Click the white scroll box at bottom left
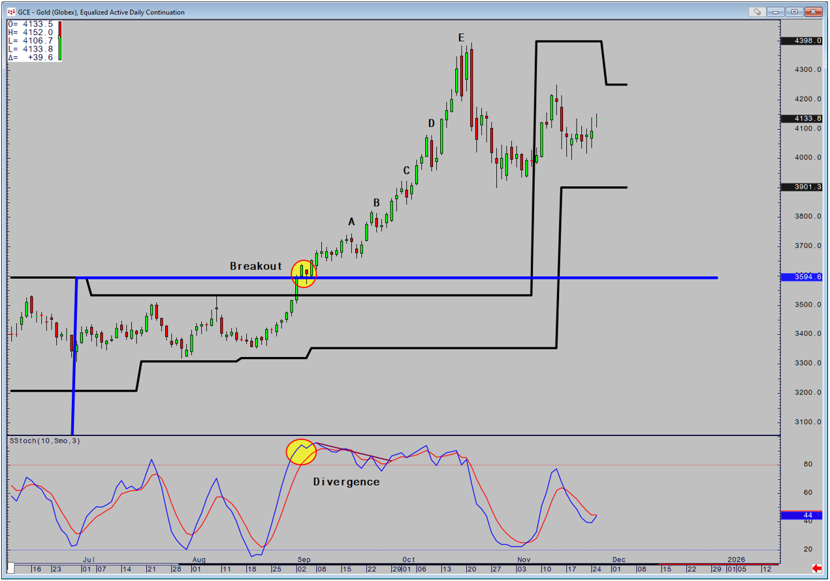830x581 pixels. (x=10, y=568)
